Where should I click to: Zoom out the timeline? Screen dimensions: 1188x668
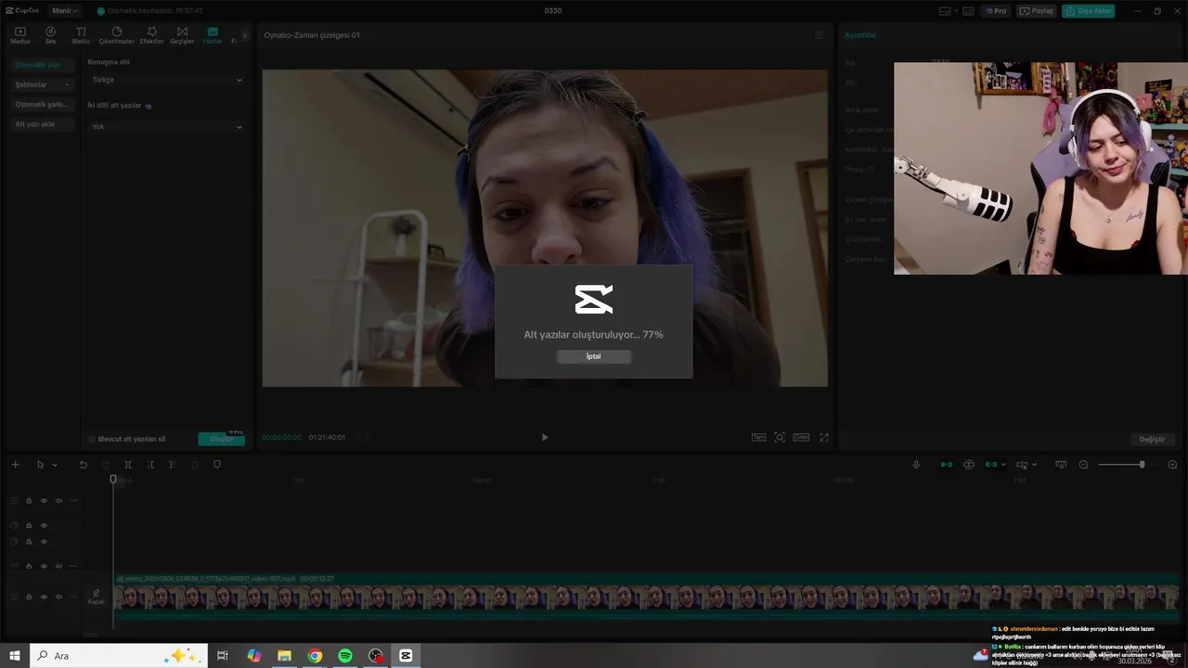click(x=1083, y=464)
